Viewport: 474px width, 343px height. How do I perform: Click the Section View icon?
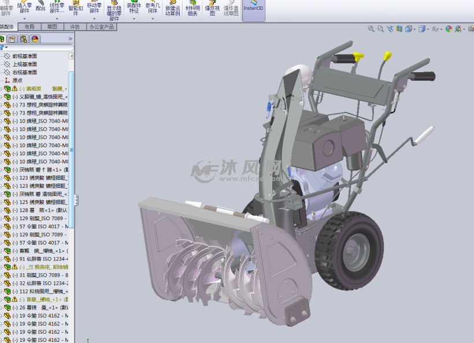399,27
